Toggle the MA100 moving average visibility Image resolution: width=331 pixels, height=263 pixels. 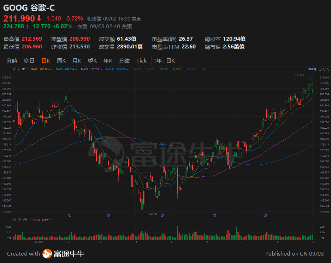tap(118, 69)
